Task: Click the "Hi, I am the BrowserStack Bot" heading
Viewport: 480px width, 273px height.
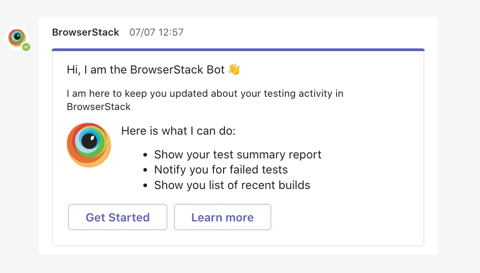Action: [x=146, y=69]
